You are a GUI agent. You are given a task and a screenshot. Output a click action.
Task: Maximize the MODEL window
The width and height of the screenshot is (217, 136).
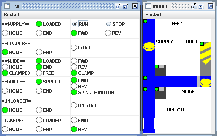[201, 6]
